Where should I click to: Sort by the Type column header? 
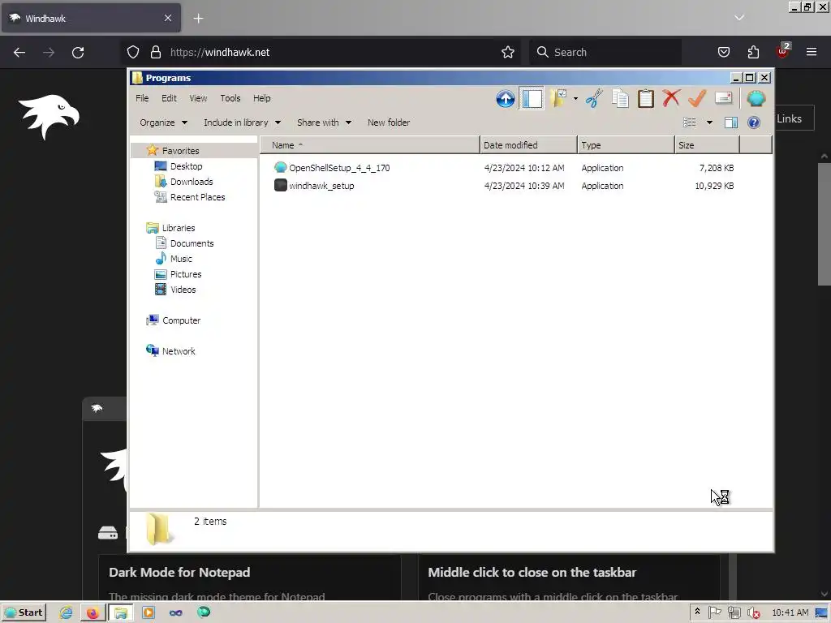(x=626, y=145)
